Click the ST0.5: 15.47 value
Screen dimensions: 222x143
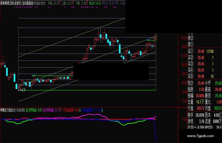pyautogui.click(x=108, y=3)
